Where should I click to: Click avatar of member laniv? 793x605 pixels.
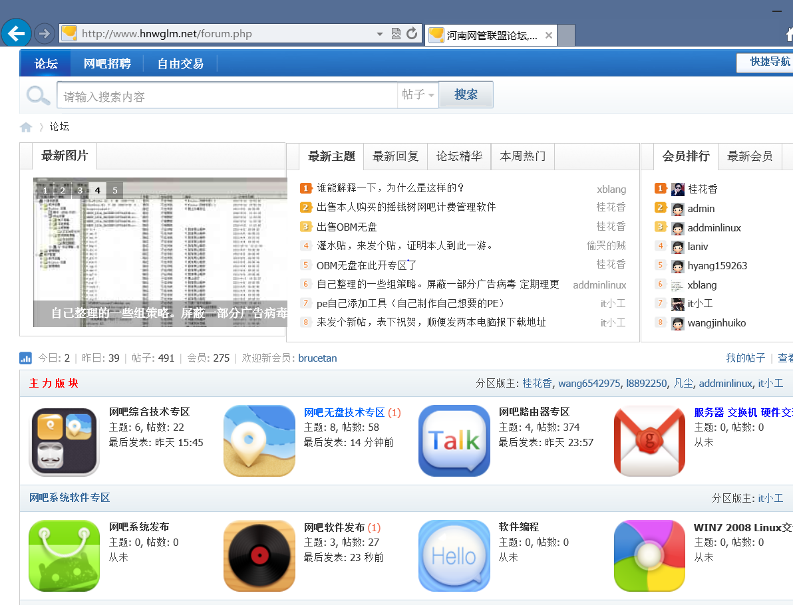point(678,247)
